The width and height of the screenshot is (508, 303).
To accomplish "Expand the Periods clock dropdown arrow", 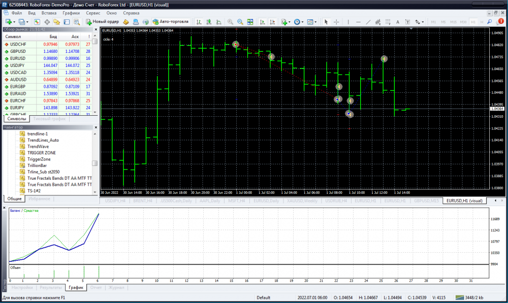I will tap(303, 22).
